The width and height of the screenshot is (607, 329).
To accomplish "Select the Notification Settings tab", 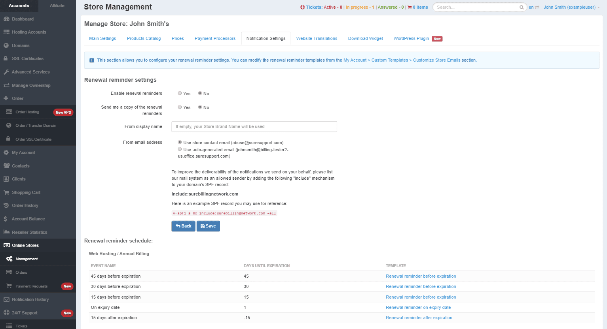I will 266,38.
